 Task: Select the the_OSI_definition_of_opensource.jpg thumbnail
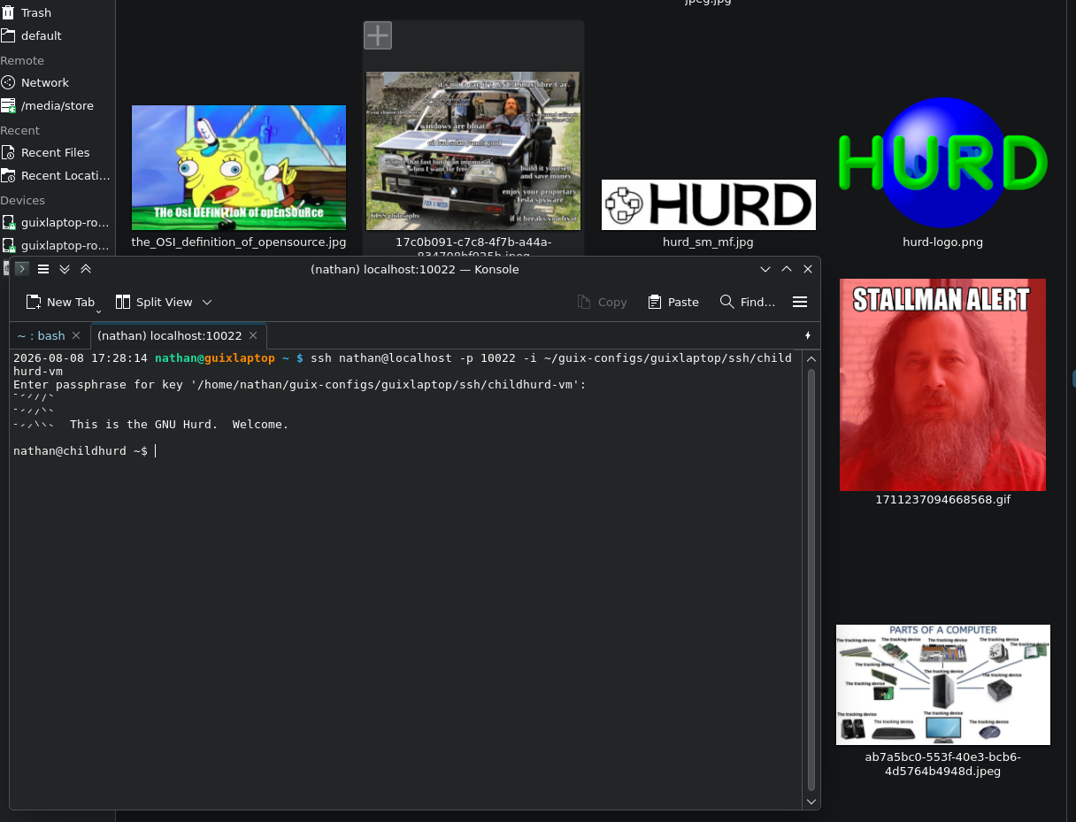[239, 167]
